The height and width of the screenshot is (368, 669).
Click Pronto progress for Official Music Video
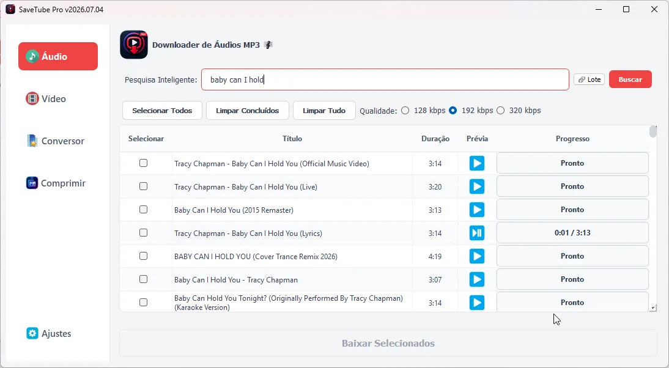tap(572, 163)
